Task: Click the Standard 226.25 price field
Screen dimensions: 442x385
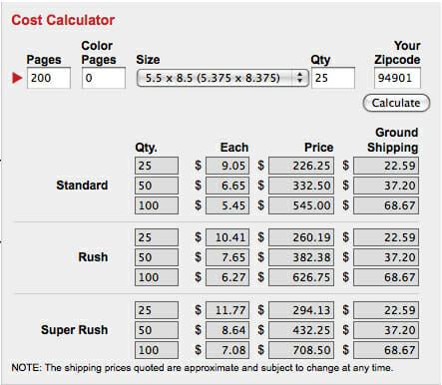Action: click(301, 166)
